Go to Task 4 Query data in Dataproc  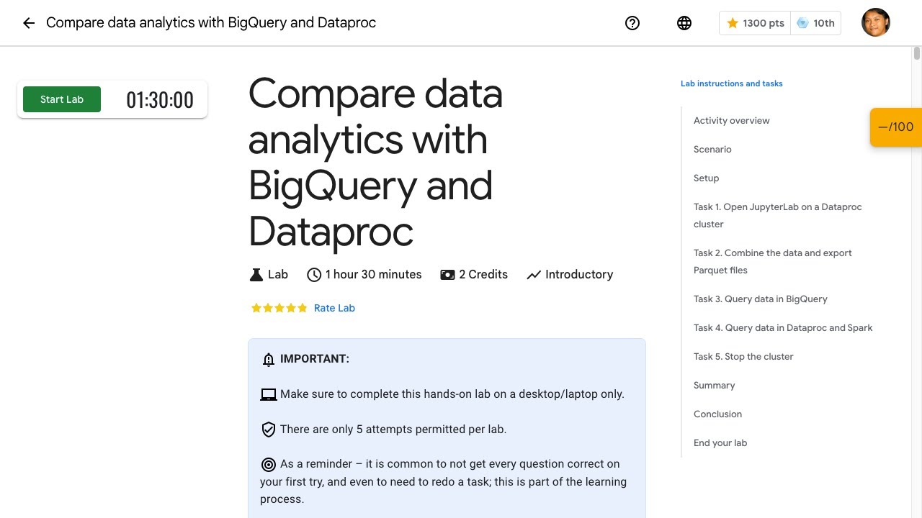[783, 327]
